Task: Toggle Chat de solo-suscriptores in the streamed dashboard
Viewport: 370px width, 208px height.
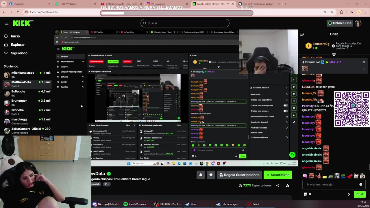Action: [x=286, y=105]
